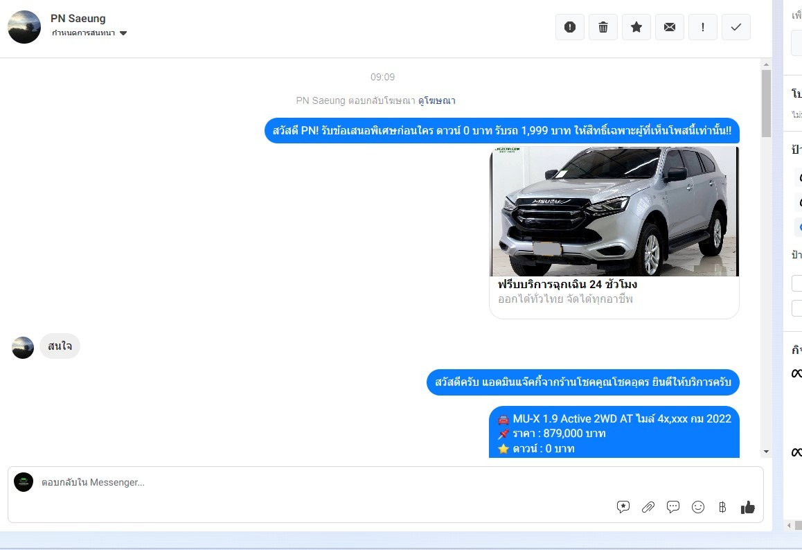This screenshot has width=802, height=550.
Task: Click the baht payment request icon
Action: tap(722, 507)
